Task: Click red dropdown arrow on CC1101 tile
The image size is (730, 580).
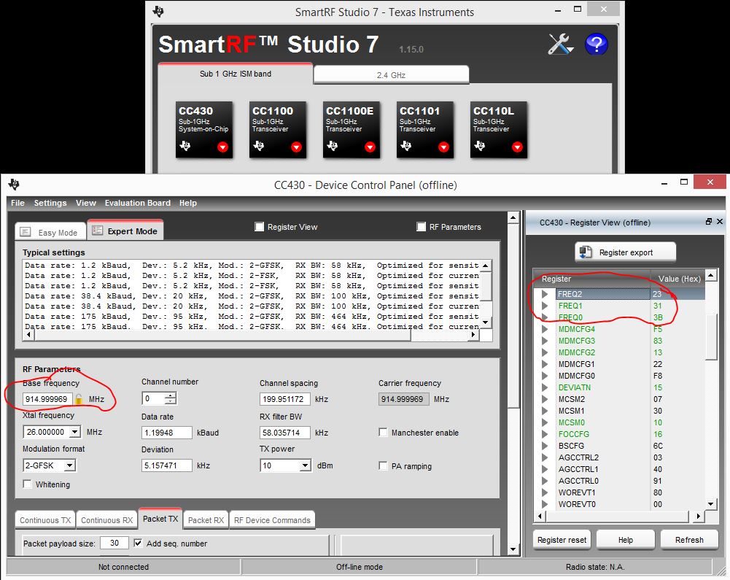Action: [x=443, y=147]
